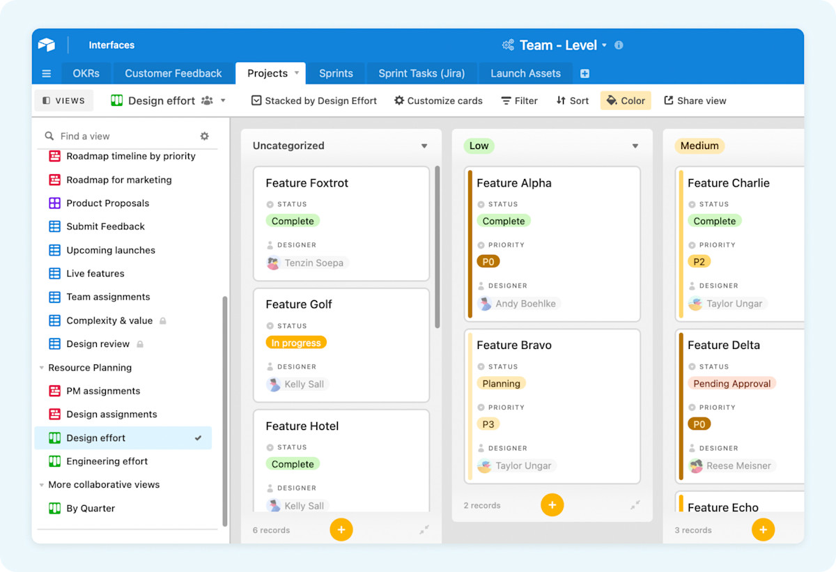Click the info icon next to Team - Level
Viewport: 836px width, 572px height.
point(619,45)
